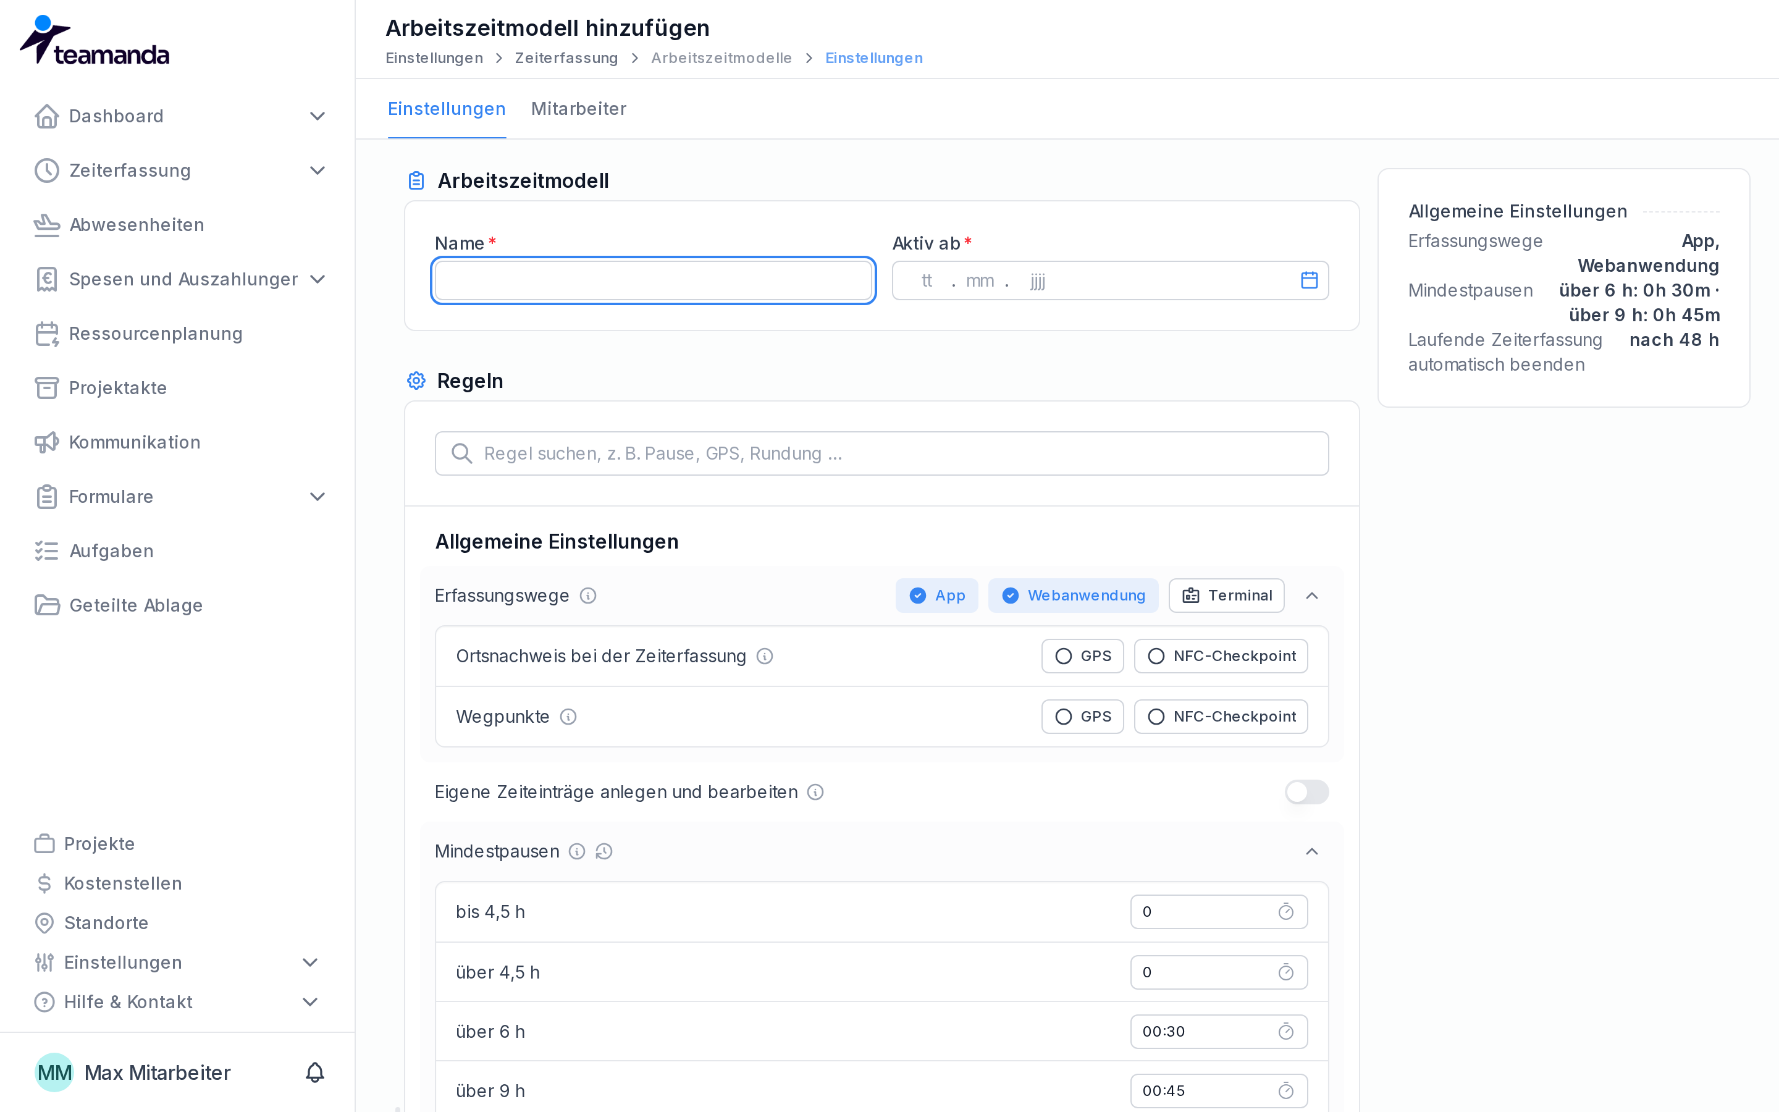Click info icon for Eigene Zeiteinträge
The image size is (1779, 1112).
click(x=815, y=792)
